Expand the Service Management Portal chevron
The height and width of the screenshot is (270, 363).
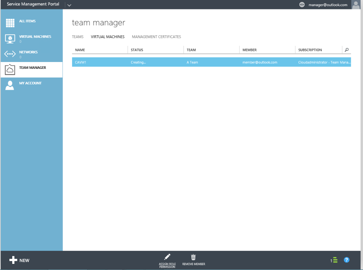[69, 5]
